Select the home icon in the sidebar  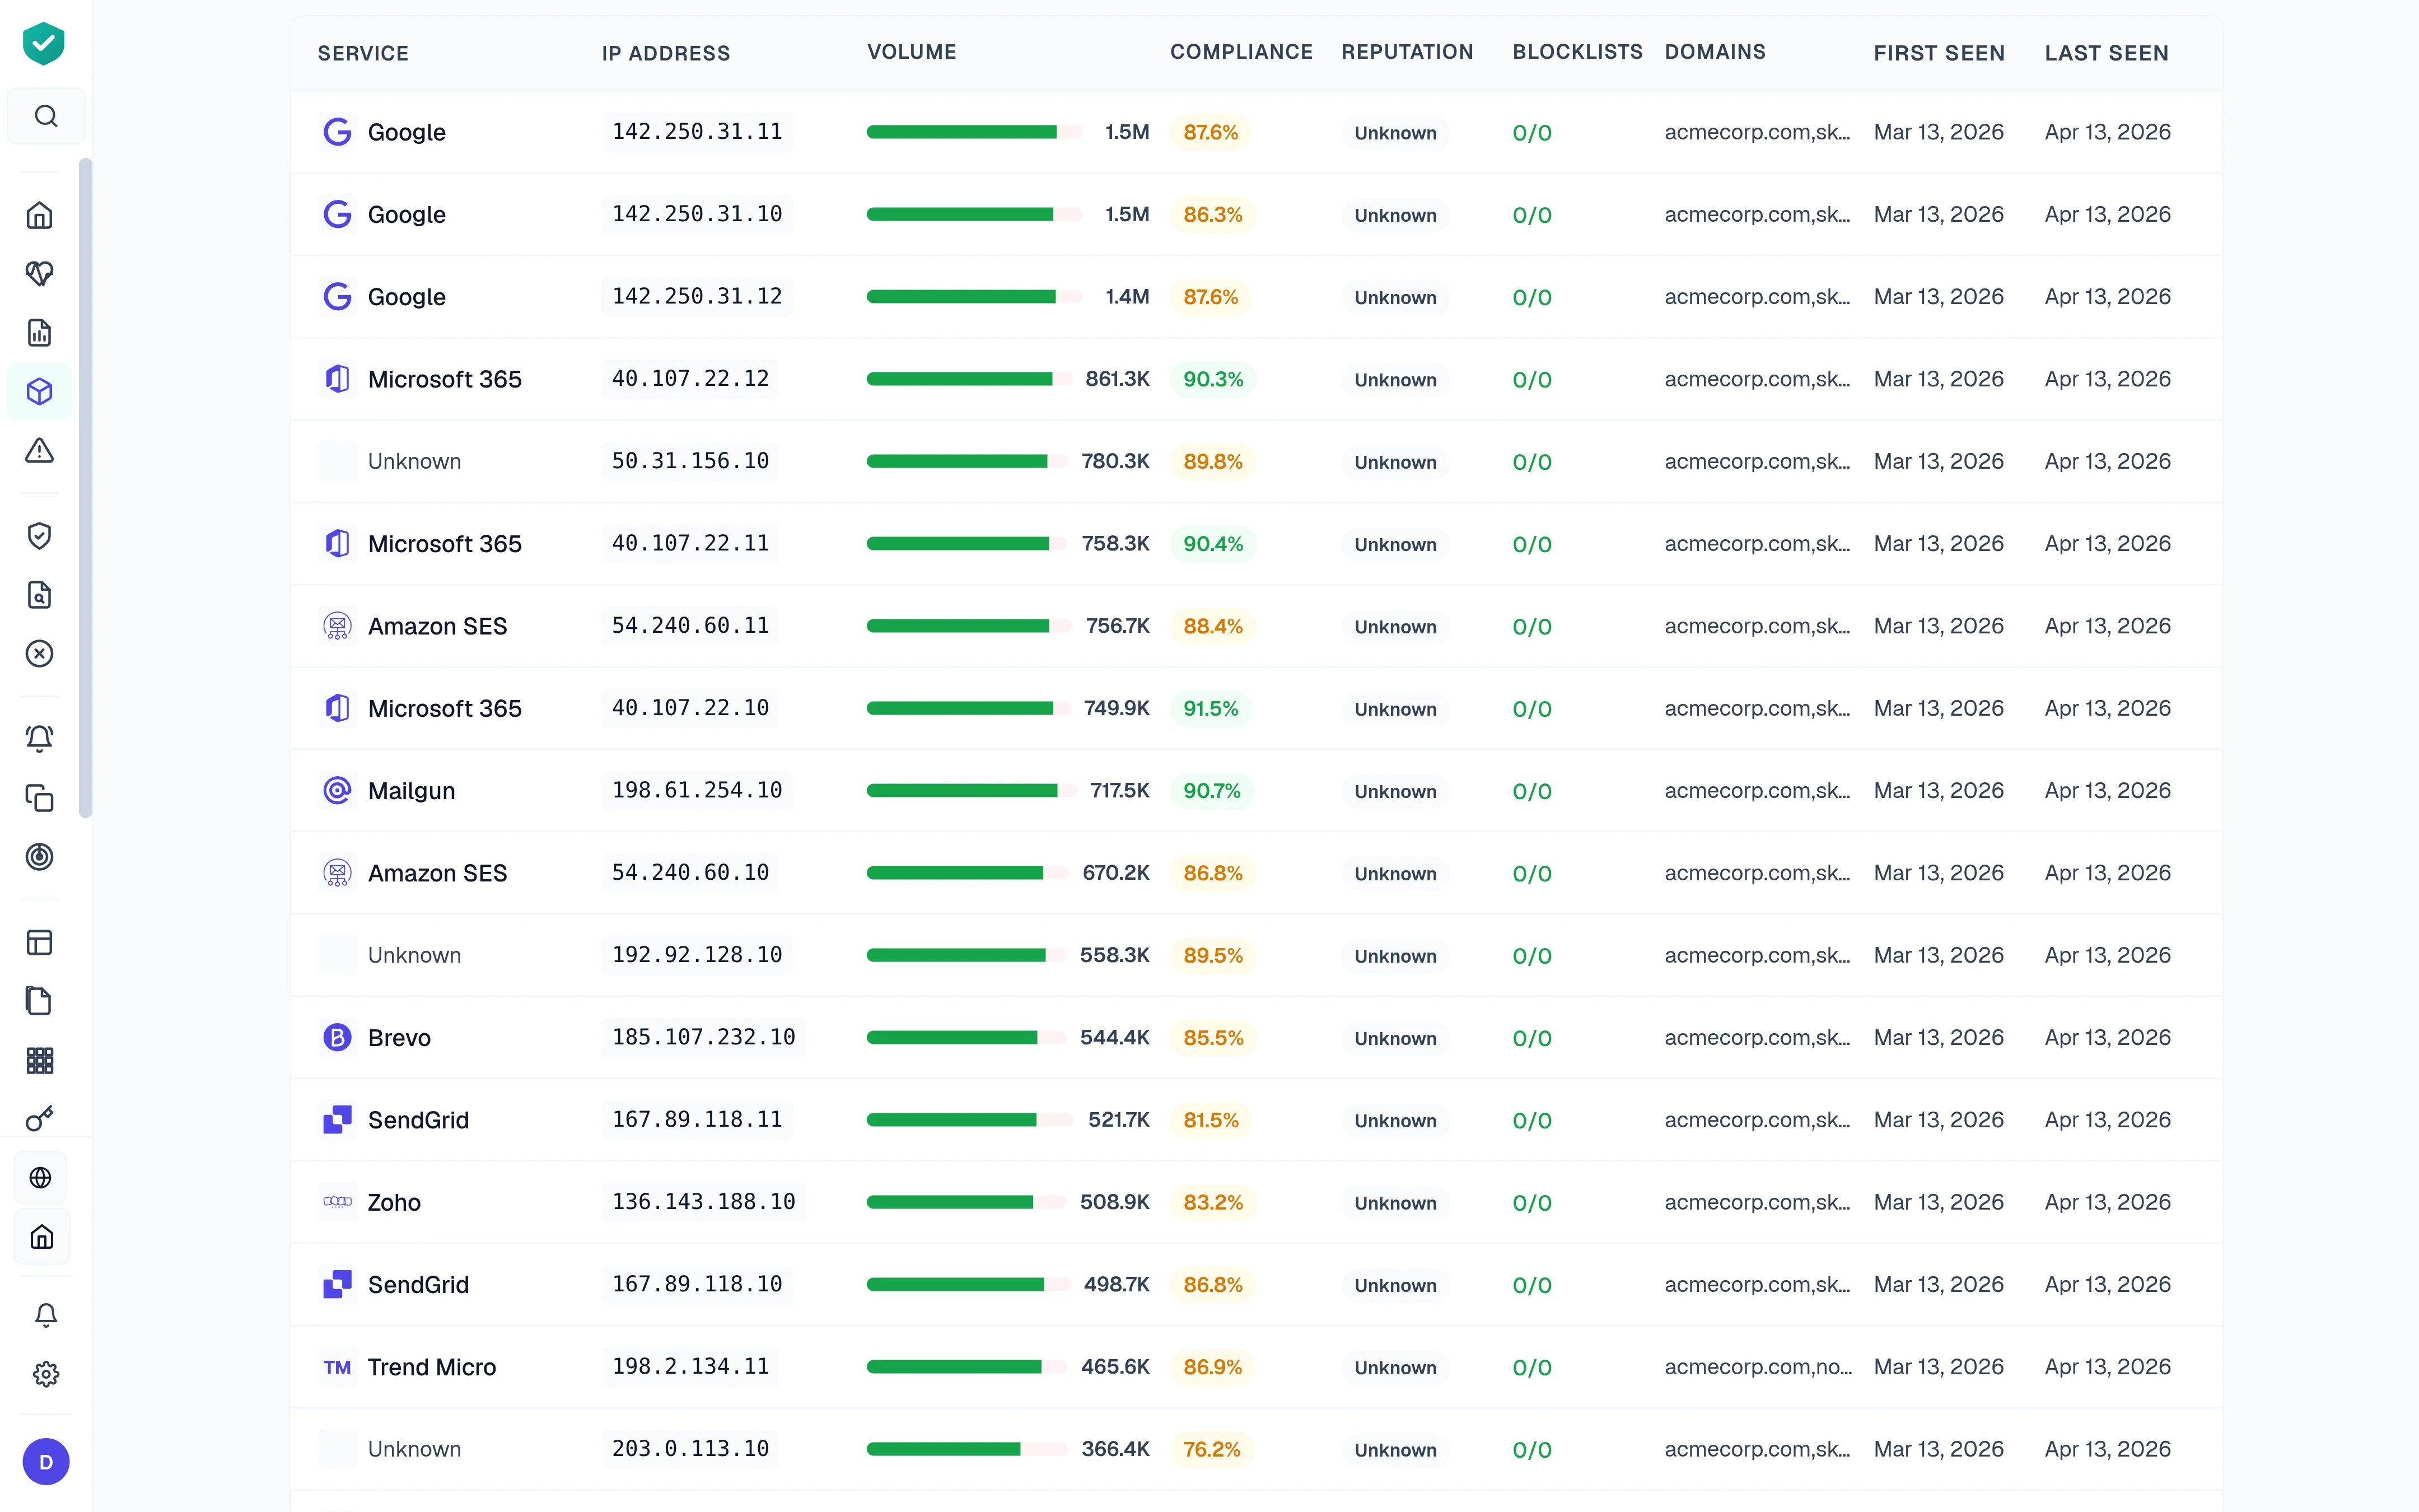[x=40, y=215]
